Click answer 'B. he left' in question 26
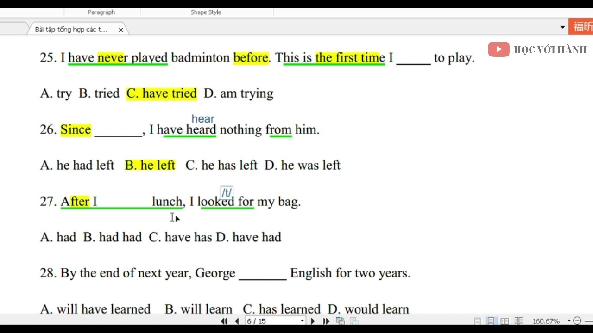The image size is (593, 333). [x=150, y=165]
